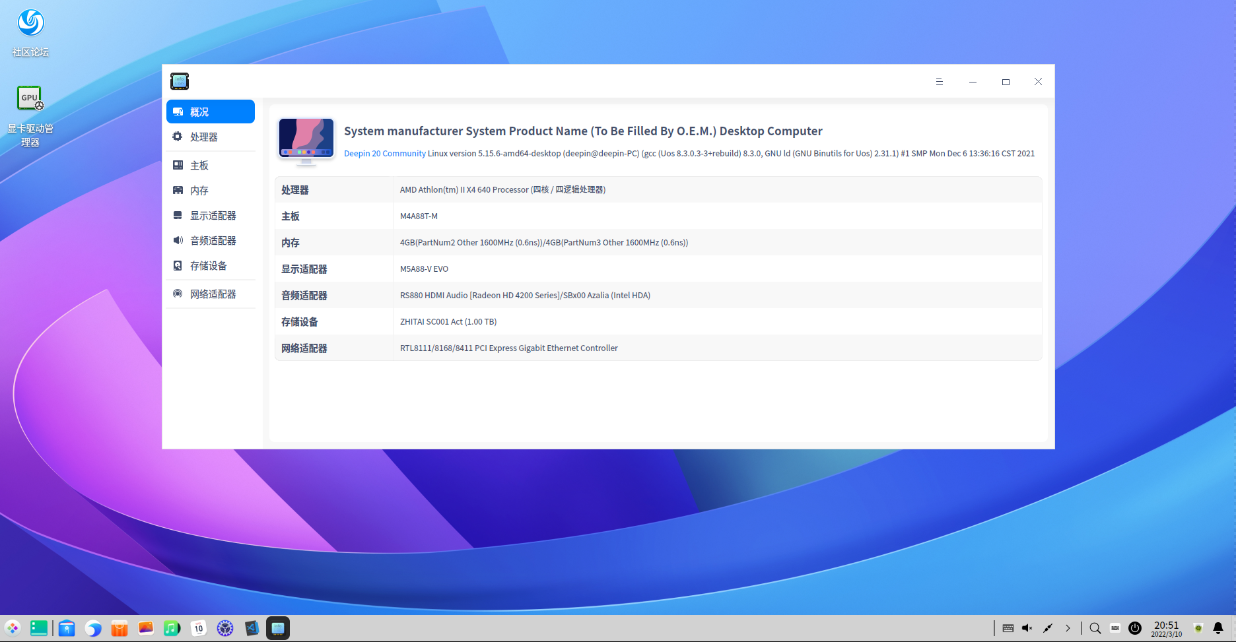Select 处理器 in the sidebar
This screenshot has width=1236, height=642.
211,137
